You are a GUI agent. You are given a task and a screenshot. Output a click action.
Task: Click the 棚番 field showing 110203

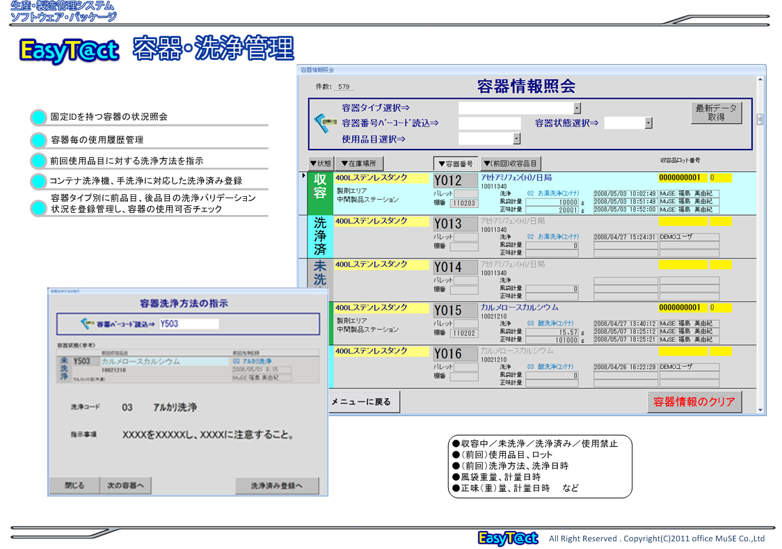[464, 203]
